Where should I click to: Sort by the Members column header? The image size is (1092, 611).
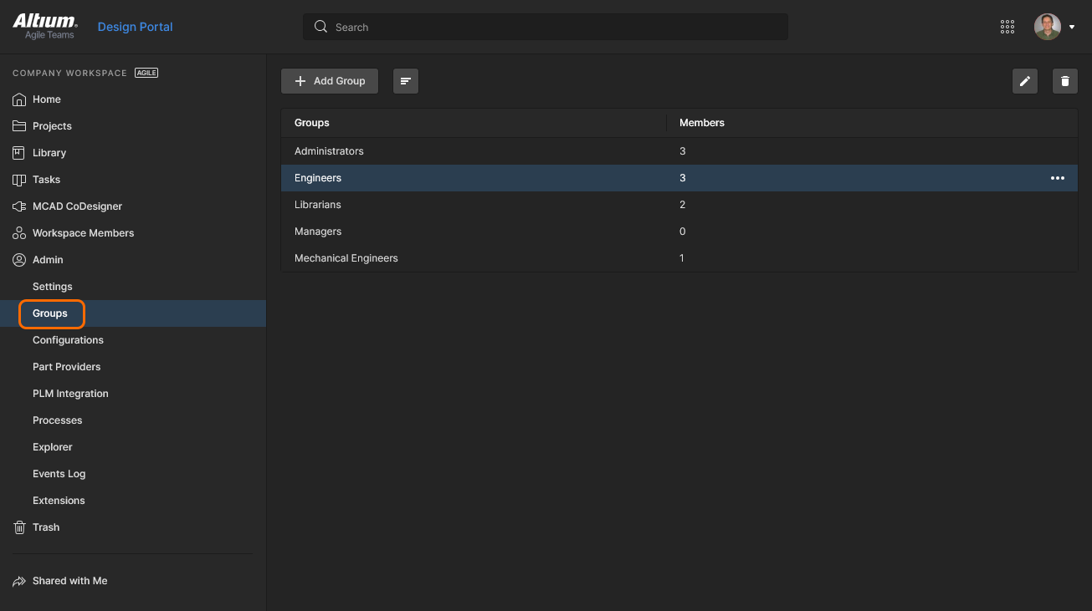[x=701, y=123]
